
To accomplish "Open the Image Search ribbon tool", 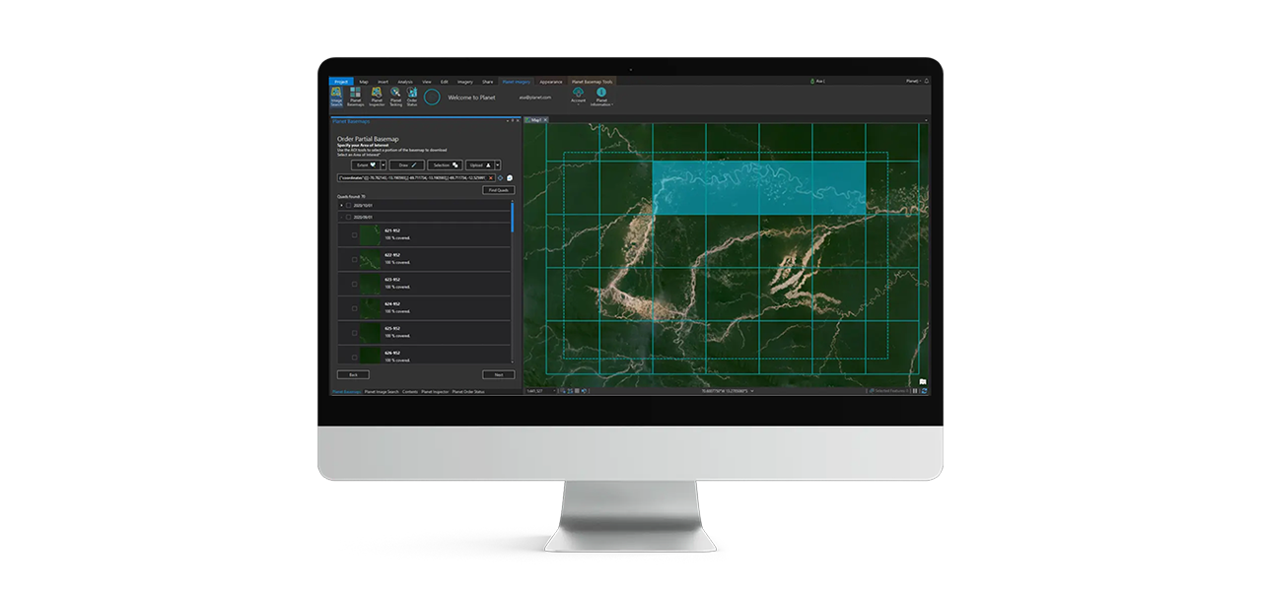I will (x=336, y=97).
